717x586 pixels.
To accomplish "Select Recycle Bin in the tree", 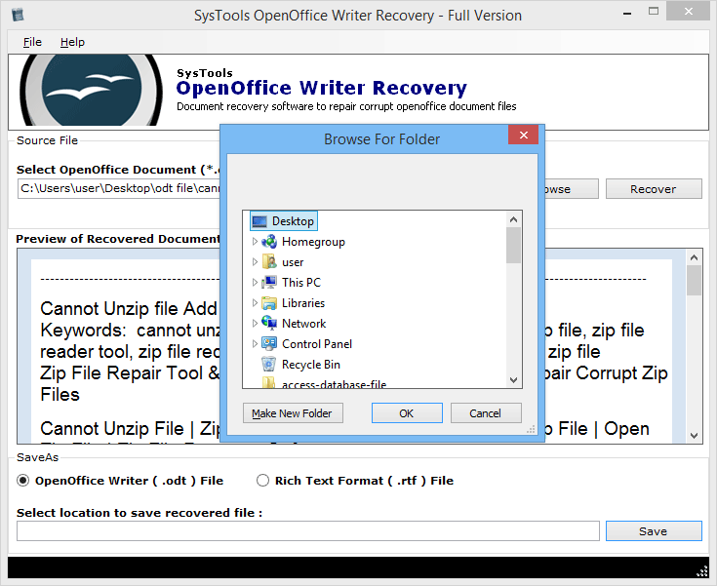I will (x=311, y=365).
